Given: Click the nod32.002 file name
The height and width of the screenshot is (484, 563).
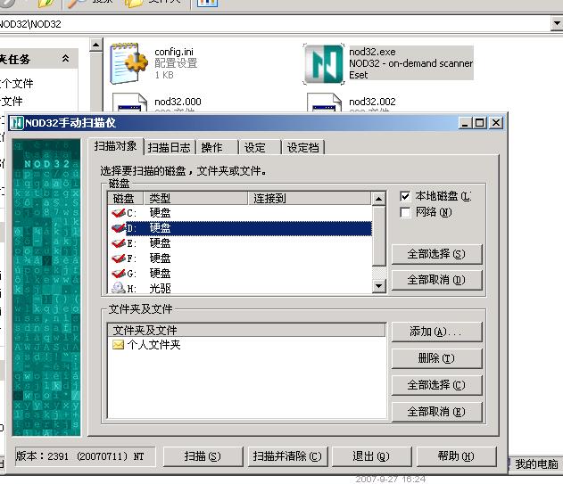Looking at the screenshot, I should pyautogui.click(x=372, y=102).
